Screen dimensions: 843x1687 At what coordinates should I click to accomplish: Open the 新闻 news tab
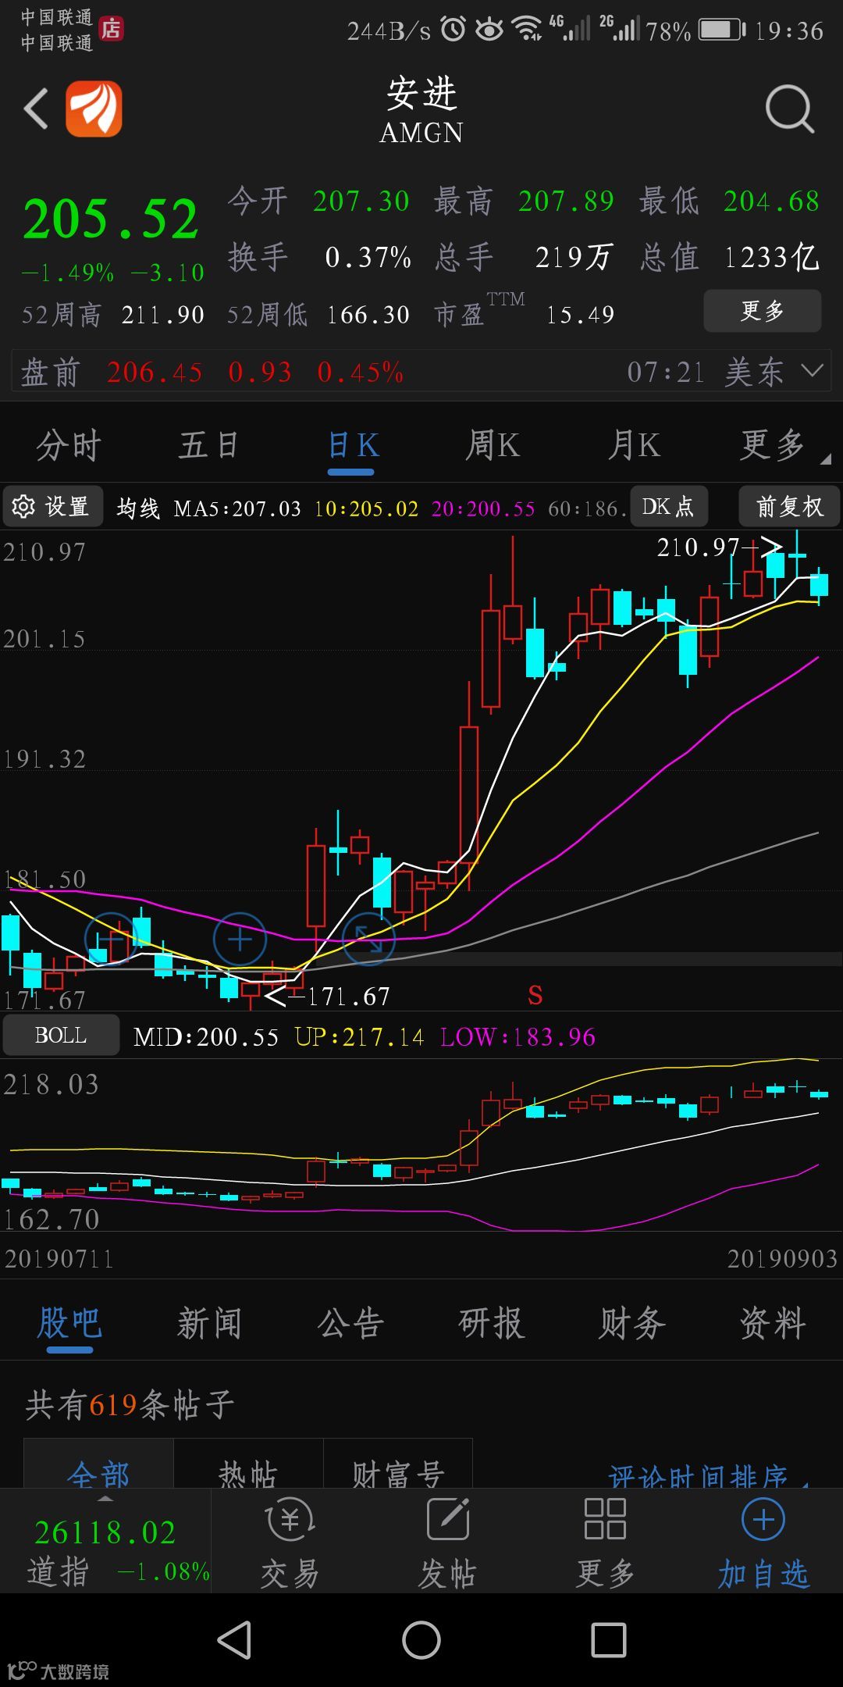pyautogui.click(x=209, y=1323)
